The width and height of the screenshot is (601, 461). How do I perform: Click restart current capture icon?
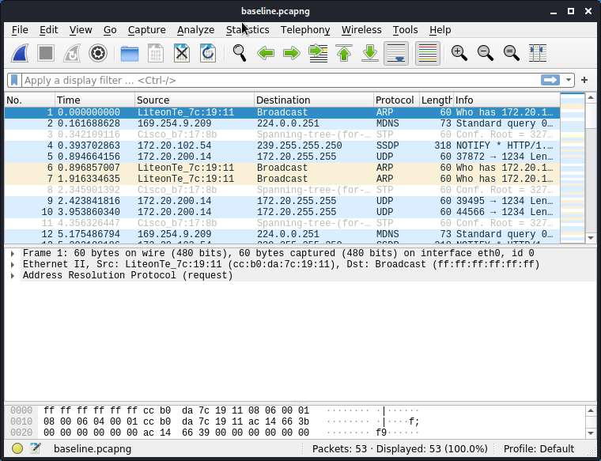[x=72, y=53]
